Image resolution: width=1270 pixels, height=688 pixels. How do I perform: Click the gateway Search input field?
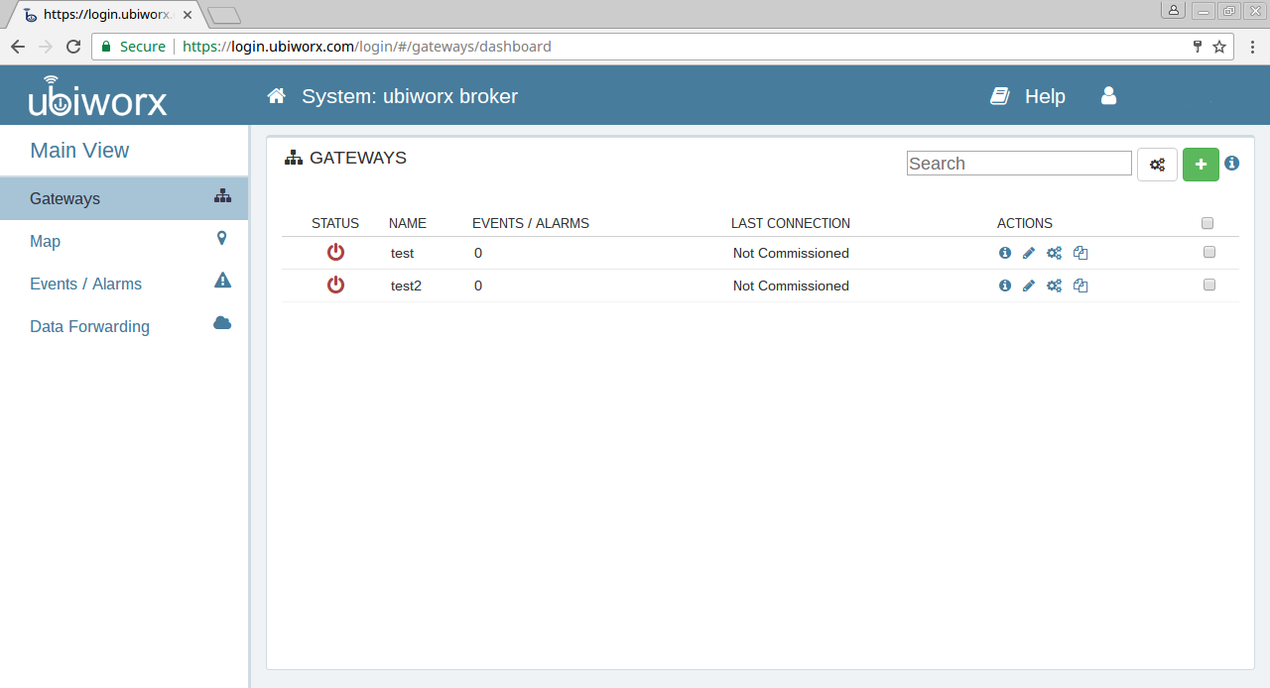coord(1019,164)
